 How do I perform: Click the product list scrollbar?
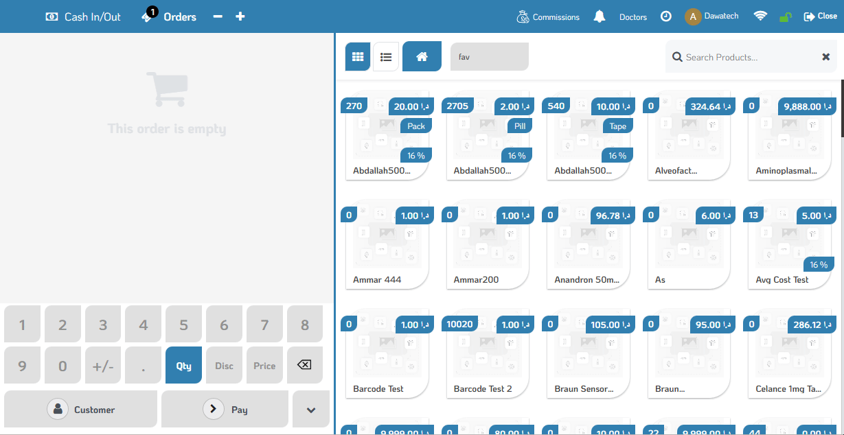tap(842, 108)
